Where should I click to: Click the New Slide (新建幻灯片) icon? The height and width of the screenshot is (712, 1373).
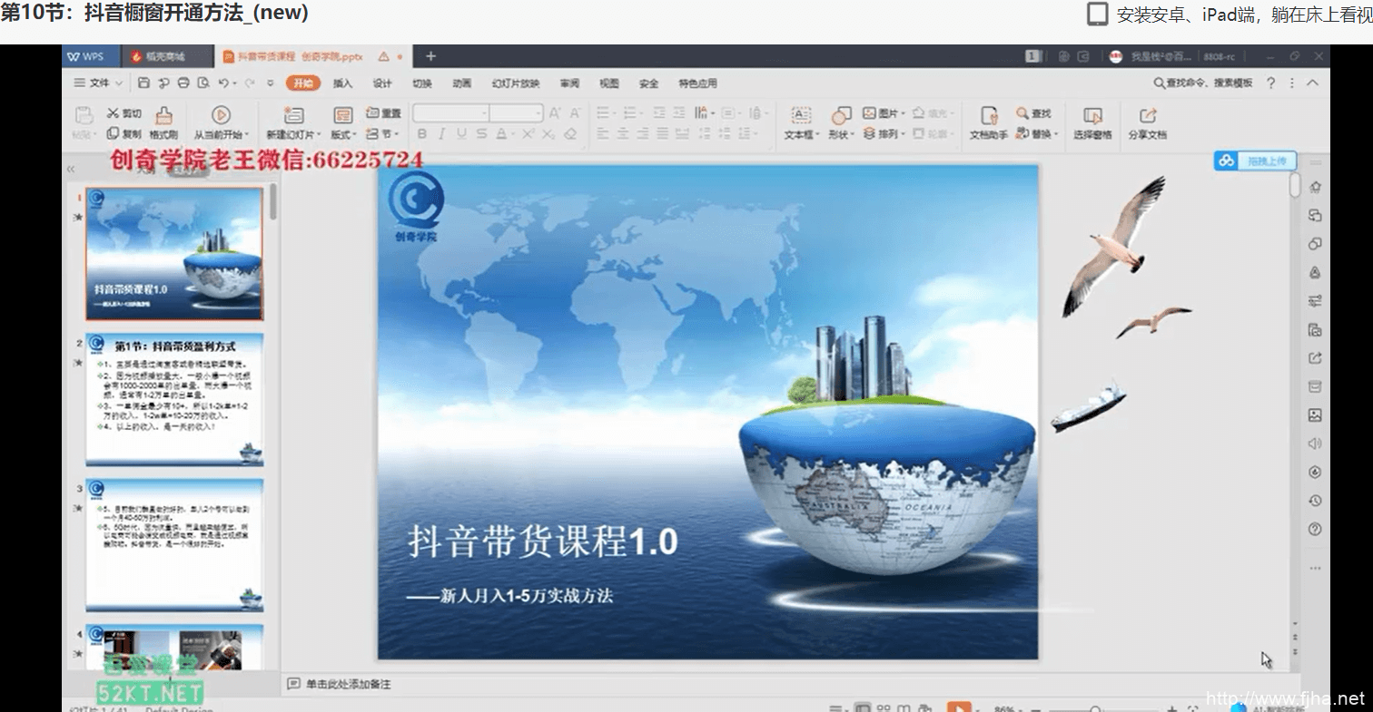[293, 115]
